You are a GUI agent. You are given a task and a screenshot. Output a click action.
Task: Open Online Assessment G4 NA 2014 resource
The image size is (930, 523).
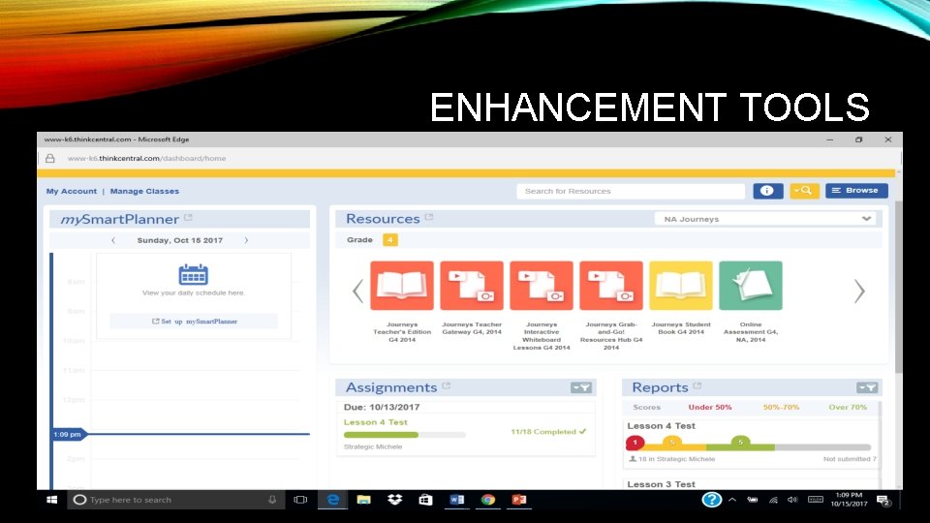pyautogui.click(x=750, y=285)
